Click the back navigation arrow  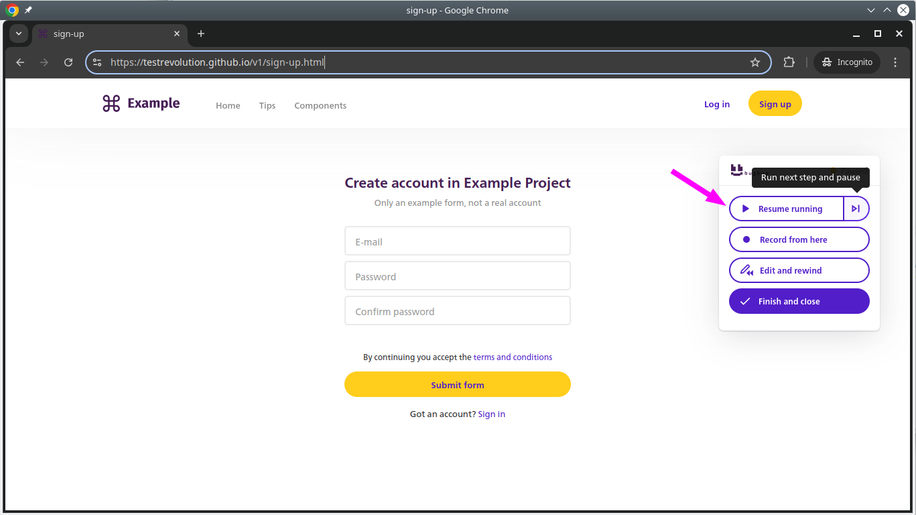(20, 62)
